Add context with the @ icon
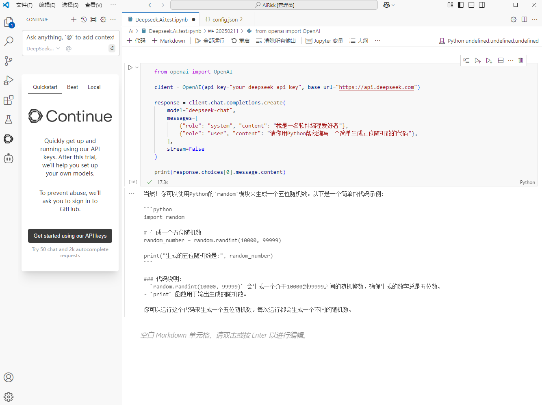542x405 pixels. 69,48
